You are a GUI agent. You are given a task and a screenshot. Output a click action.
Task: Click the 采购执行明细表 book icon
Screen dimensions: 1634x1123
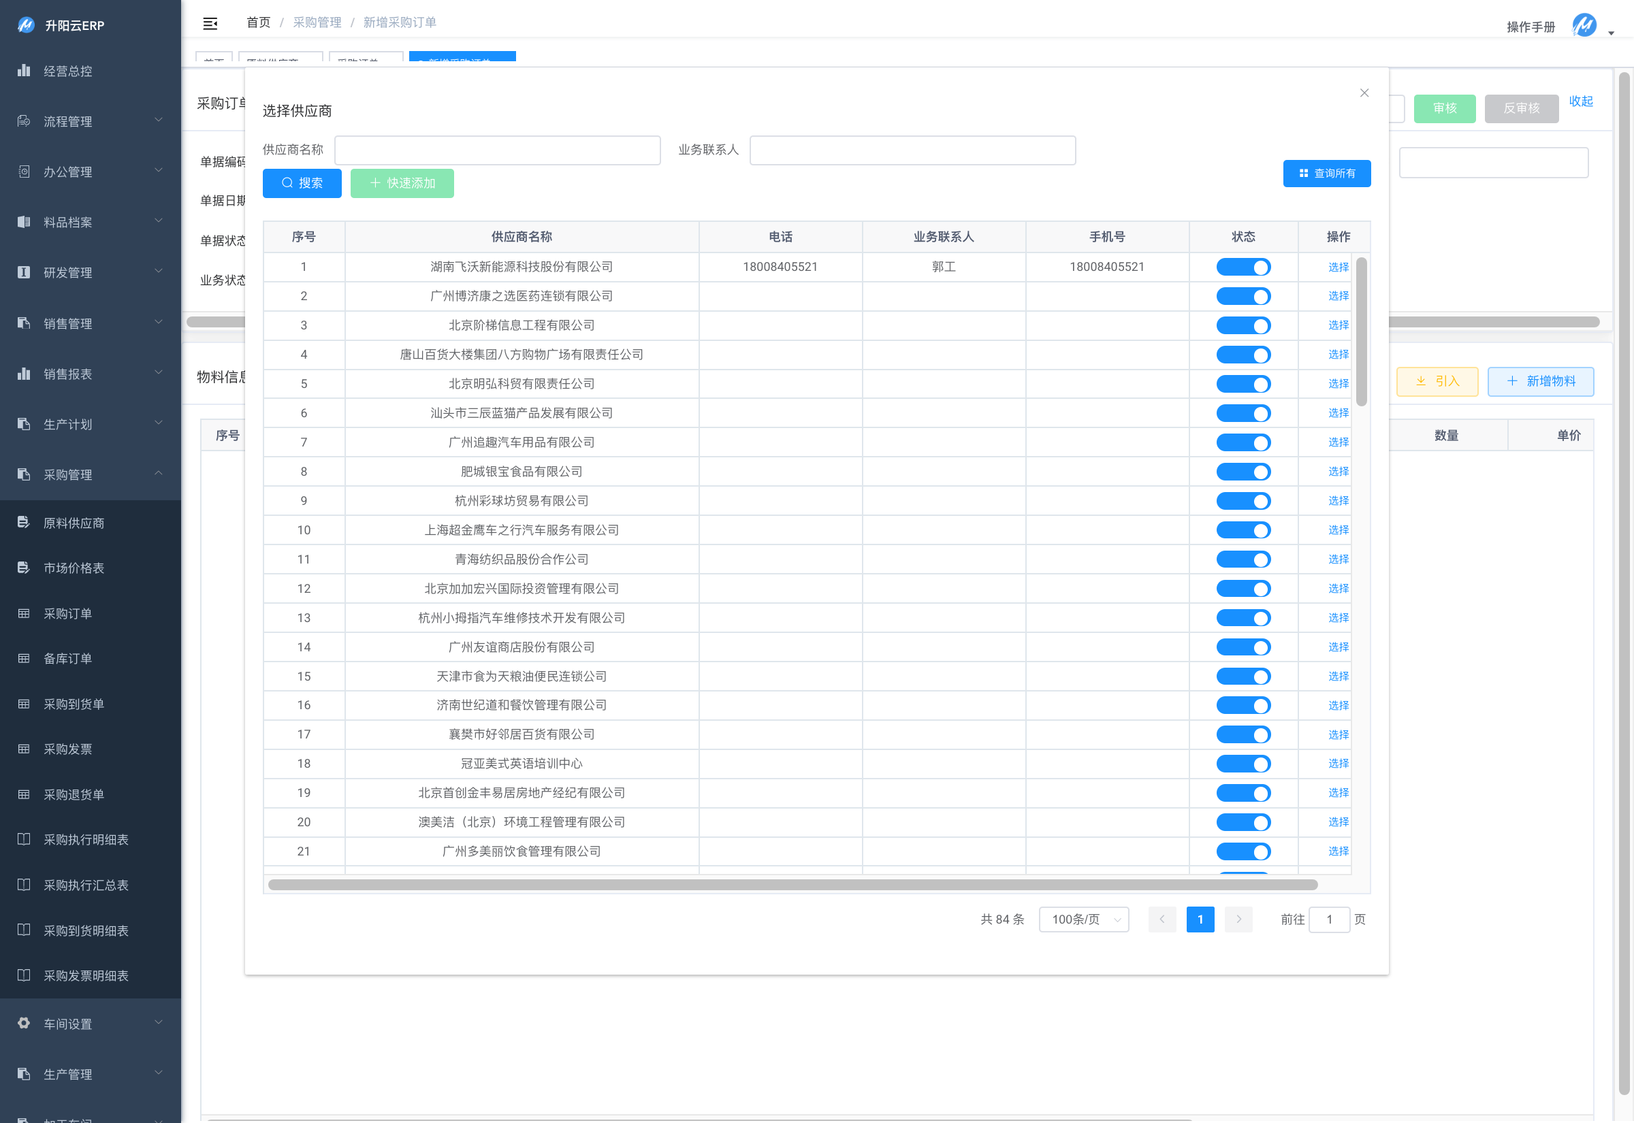(x=24, y=839)
